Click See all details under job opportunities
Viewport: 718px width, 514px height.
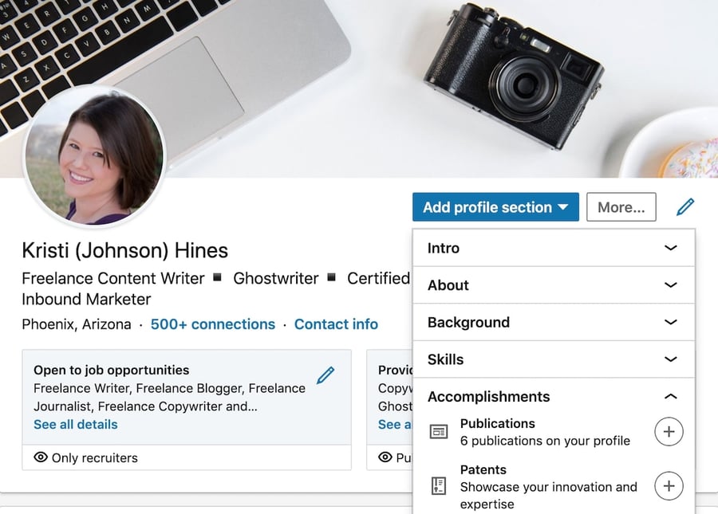75,425
